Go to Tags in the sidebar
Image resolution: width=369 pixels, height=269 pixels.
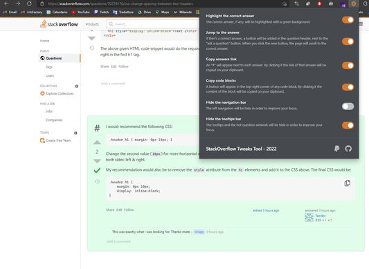tap(49, 67)
